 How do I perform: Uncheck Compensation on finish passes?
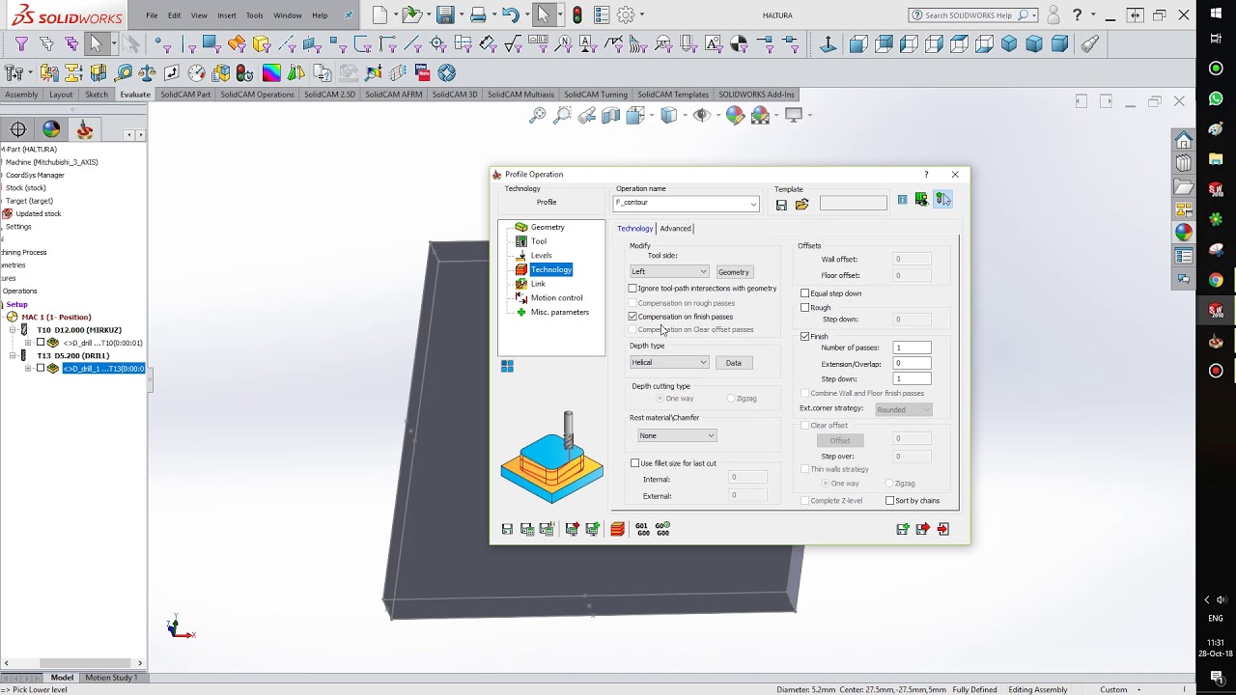[633, 316]
